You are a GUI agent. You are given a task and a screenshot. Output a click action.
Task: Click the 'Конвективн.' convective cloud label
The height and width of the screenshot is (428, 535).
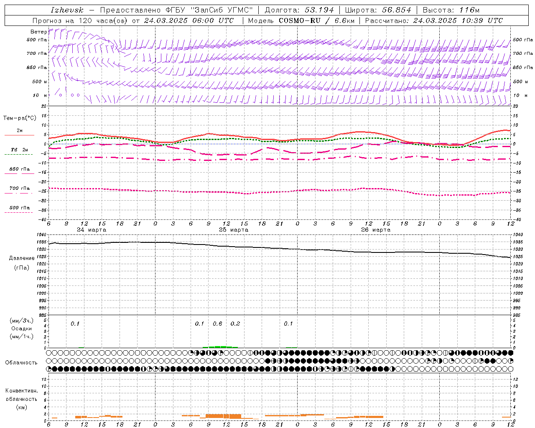[x=21, y=390]
